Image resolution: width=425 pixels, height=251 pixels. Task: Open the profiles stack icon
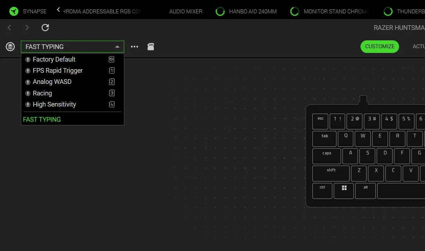coord(10,46)
